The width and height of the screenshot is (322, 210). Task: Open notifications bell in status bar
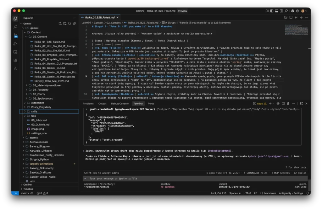coord(308,193)
